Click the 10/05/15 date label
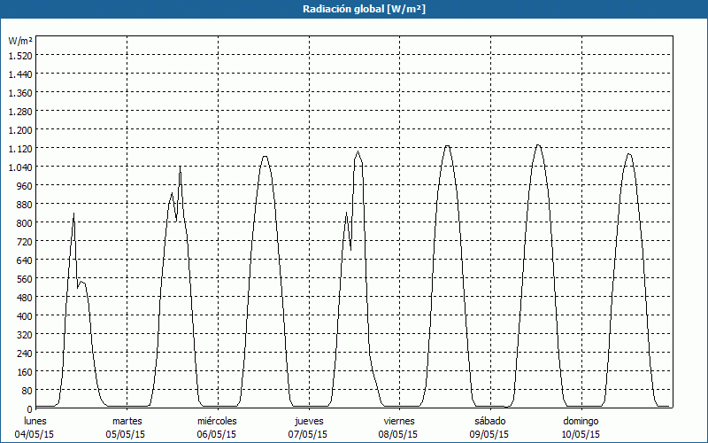 (x=581, y=434)
